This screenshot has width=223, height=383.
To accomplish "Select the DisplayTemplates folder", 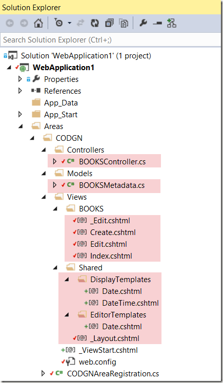I will [x=120, y=280].
